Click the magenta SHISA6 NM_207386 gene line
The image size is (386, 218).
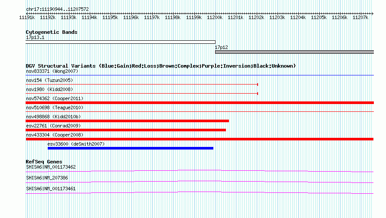[x=200, y=182]
